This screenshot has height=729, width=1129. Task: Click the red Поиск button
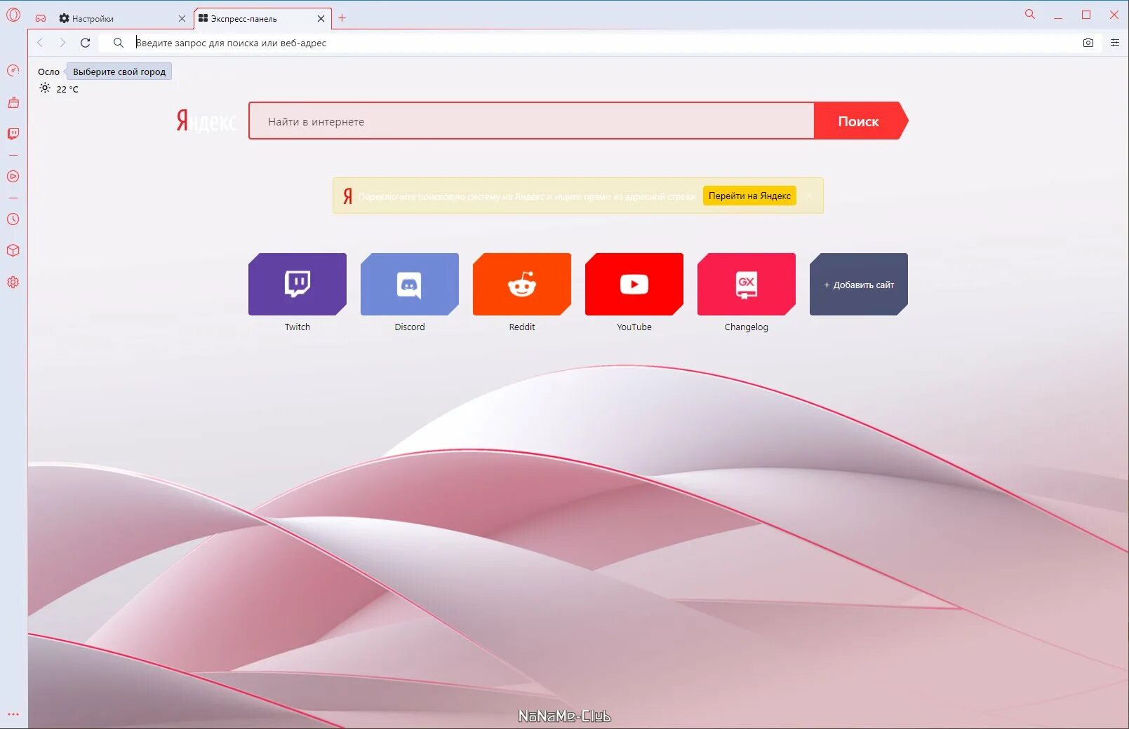pos(861,121)
